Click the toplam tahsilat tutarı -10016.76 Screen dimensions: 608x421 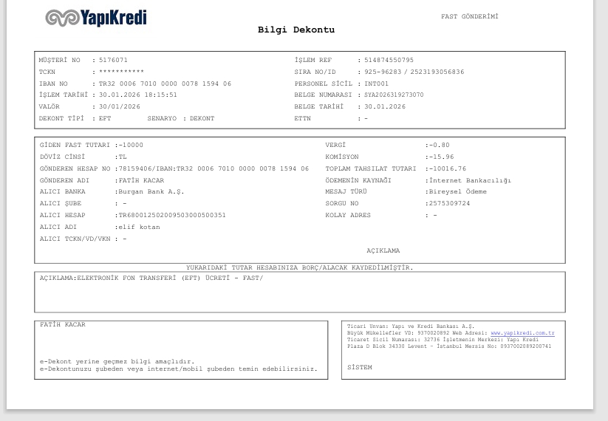(448, 168)
